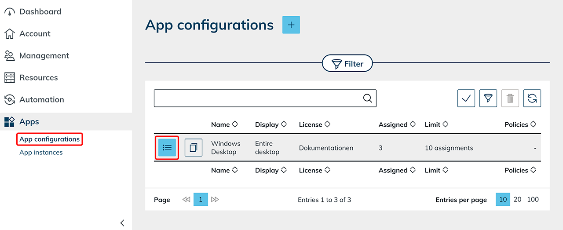This screenshot has height=230, width=563.
Task: Collapse the sidebar with left chevron
Action: tap(122, 223)
